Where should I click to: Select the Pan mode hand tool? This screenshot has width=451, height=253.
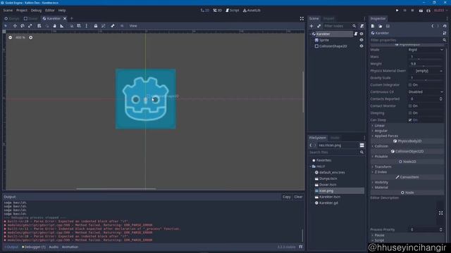(x=54, y=26)
